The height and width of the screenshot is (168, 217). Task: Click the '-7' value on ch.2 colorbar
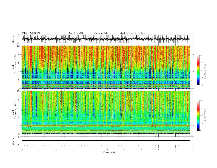click(202, 131)
